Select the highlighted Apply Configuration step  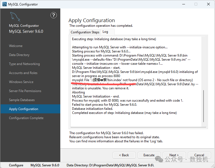pyautogui.click(x=30, y=109)
